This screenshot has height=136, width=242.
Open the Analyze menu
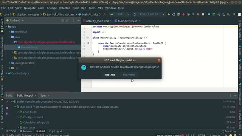tap(51, 8)
